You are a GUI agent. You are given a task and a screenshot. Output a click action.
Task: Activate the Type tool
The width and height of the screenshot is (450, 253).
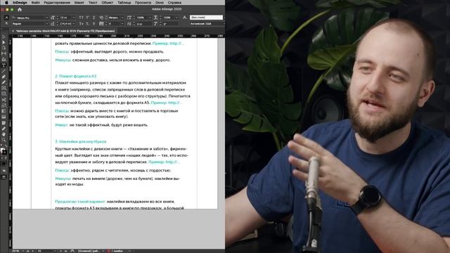tap(4, 65)
